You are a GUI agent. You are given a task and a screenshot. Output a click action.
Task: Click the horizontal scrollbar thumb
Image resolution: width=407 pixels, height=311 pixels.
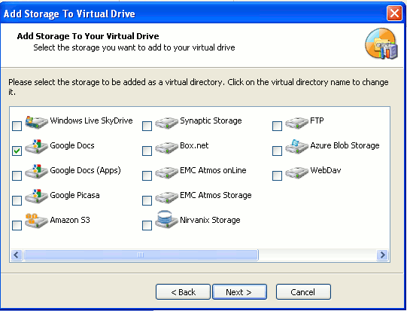(x=141, y=255)
